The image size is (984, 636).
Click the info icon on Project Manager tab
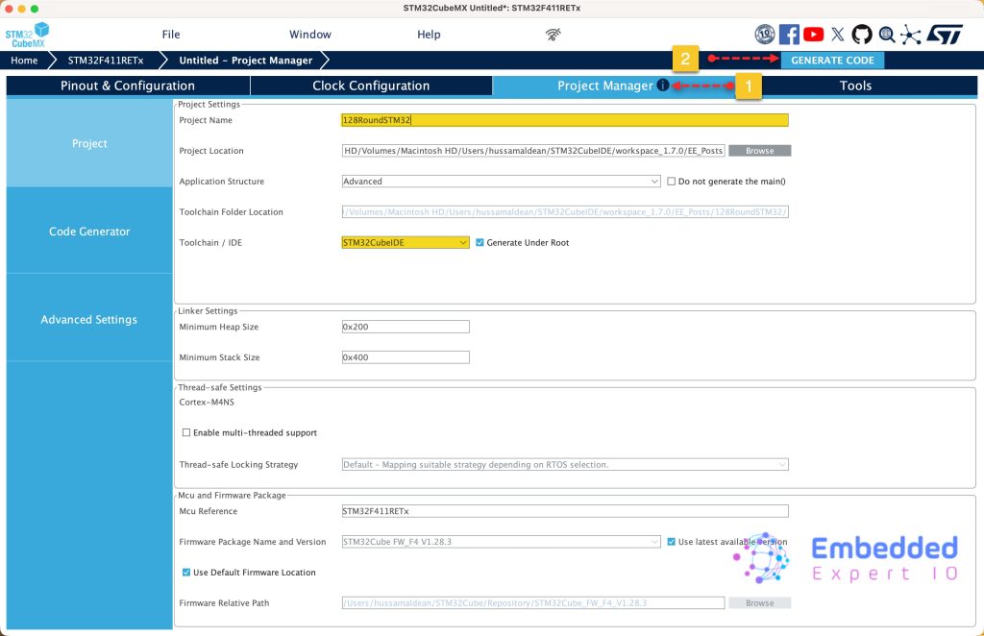663,86
